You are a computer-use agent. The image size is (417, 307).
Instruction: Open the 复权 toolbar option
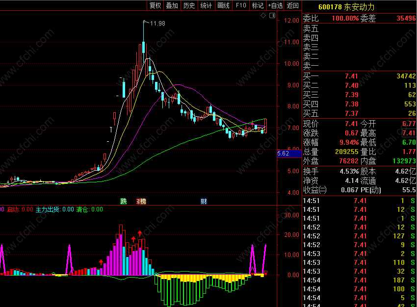pos(156,5)
